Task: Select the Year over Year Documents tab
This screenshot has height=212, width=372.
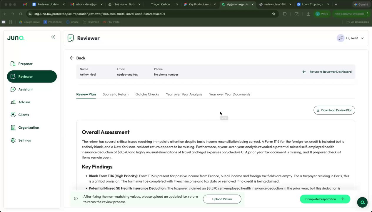Action: coord(230,94)
